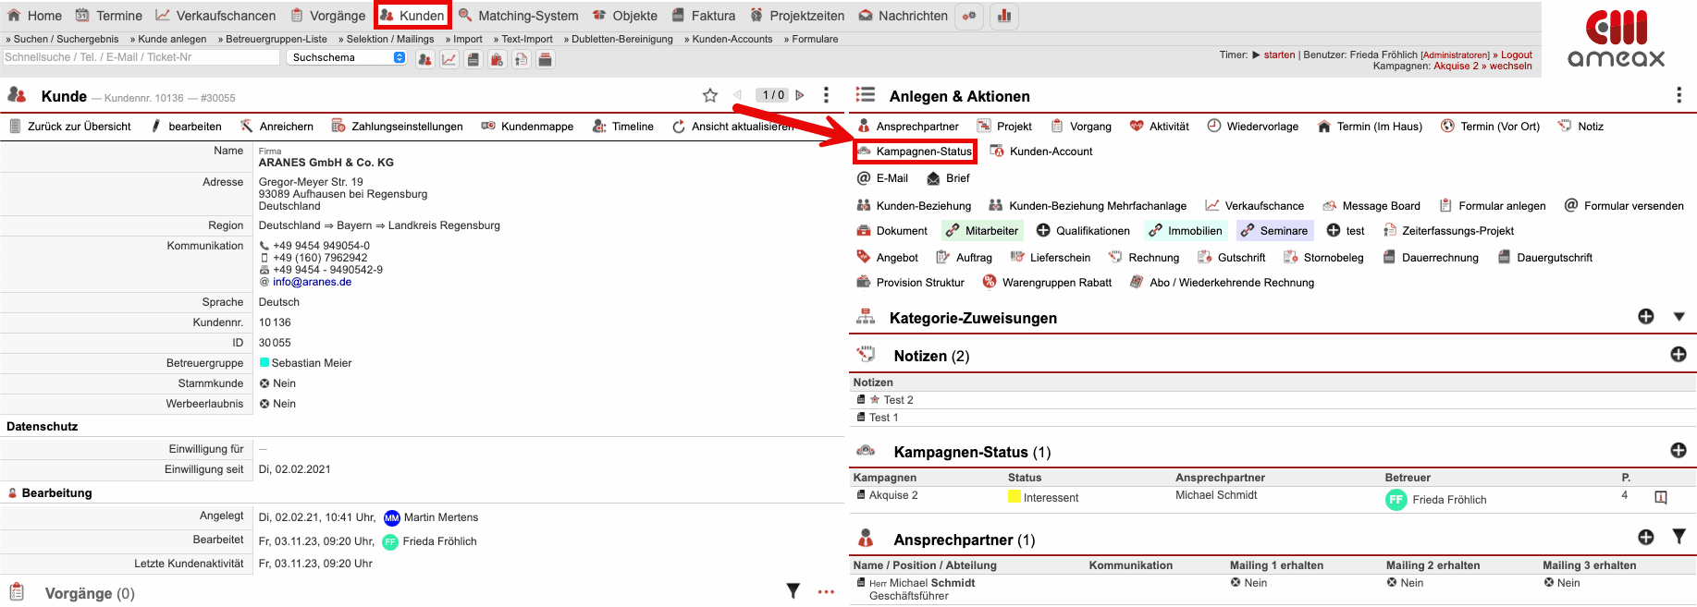The height and width of the screenshot is (607, 1697).
Task: Add Kategorie-Zuweisung with plus icon
Action: pyautogui.click(x=1645, y=317)
